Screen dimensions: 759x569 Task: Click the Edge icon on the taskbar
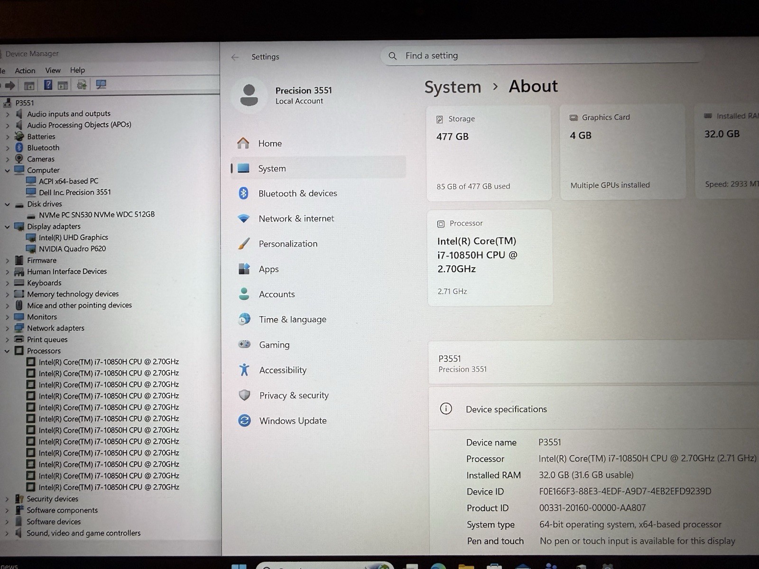[438, 566]
